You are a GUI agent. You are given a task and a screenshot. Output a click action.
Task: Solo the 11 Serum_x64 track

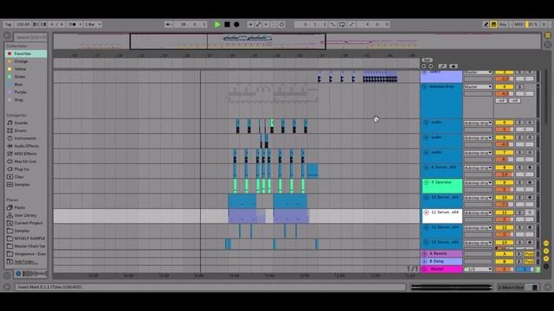point(519,213)
